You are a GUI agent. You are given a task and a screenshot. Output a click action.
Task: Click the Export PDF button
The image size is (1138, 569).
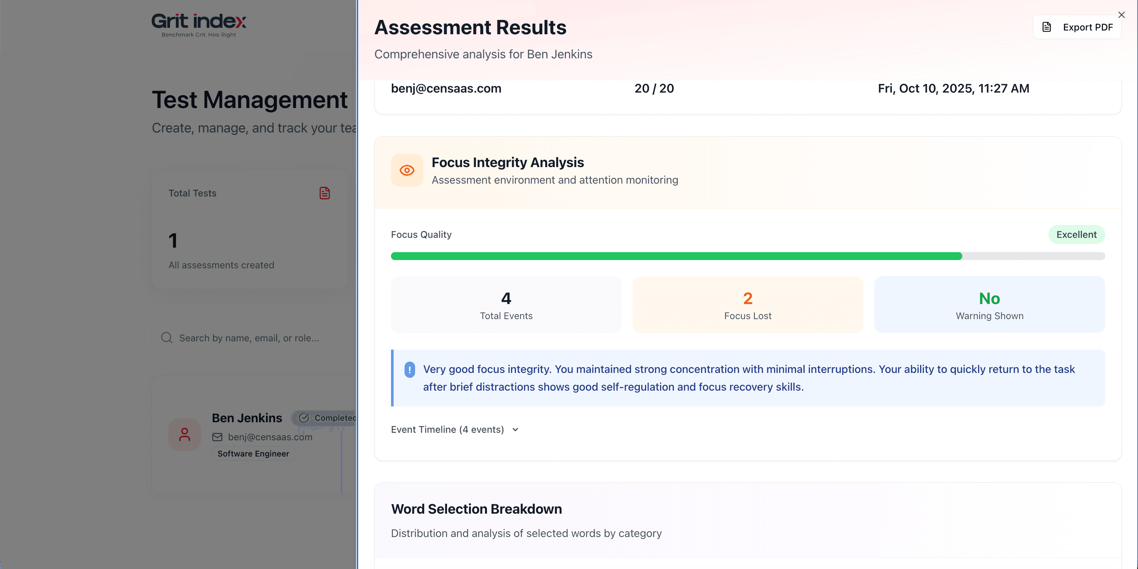pos(1077,27)
